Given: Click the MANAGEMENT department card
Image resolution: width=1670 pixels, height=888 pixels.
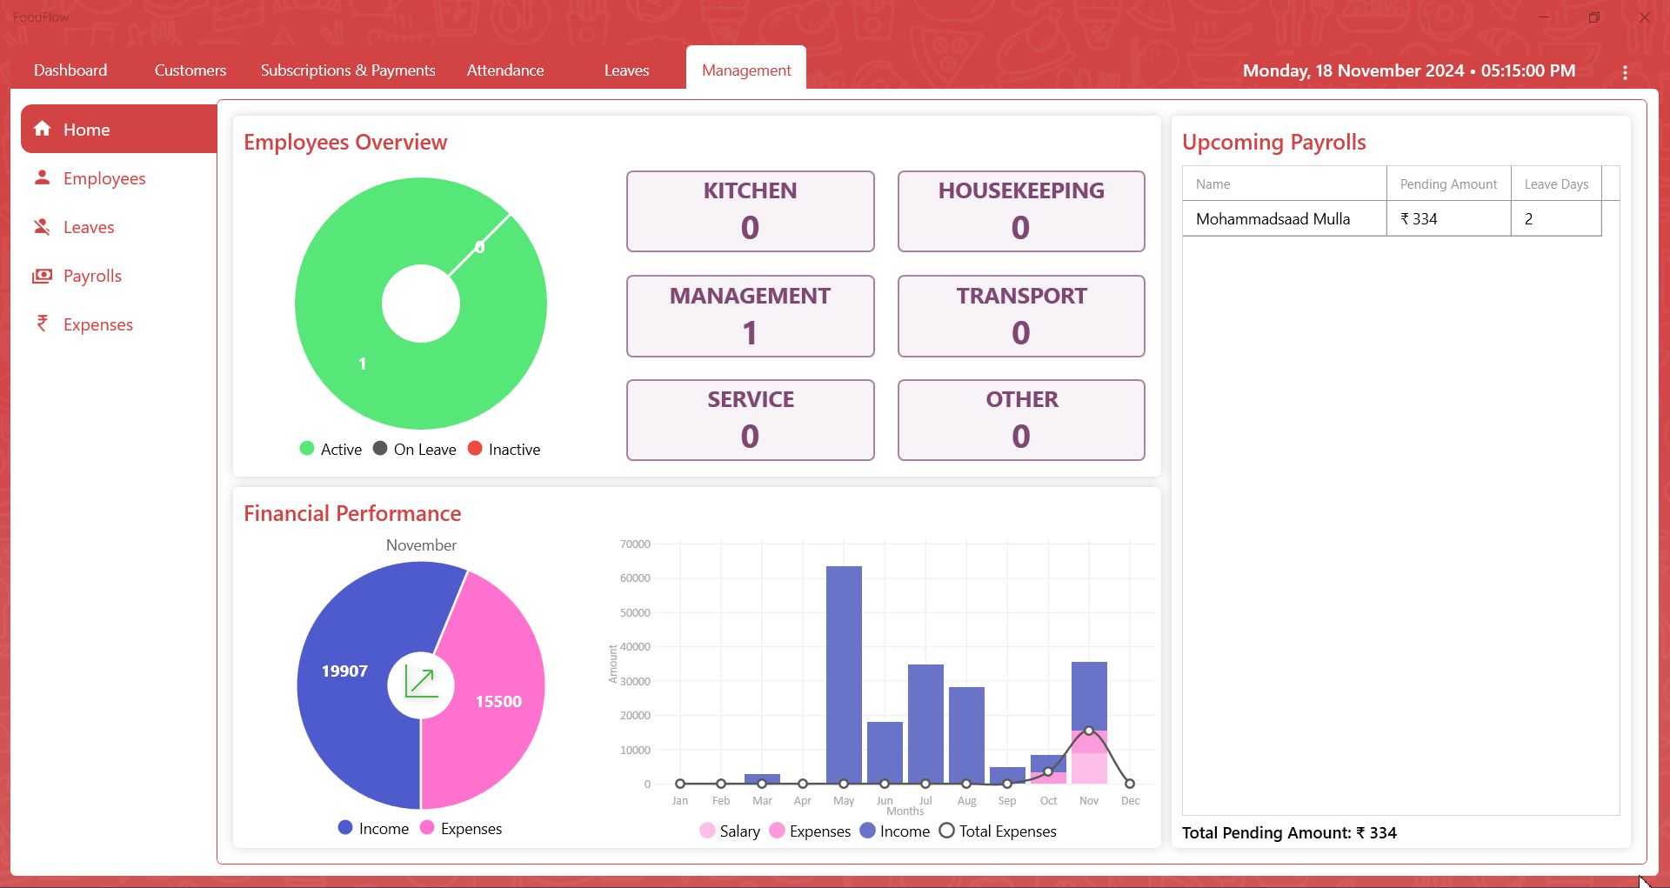Looking at the screenshot, I should pos(750,316).
